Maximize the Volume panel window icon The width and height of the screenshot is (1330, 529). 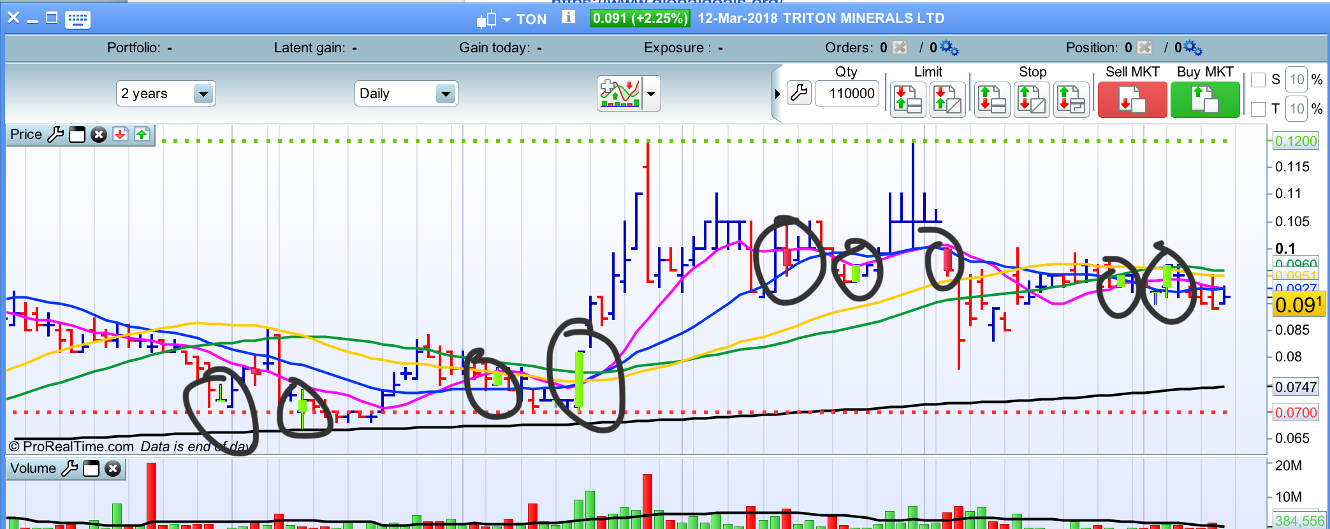click(x=91, y=468)
